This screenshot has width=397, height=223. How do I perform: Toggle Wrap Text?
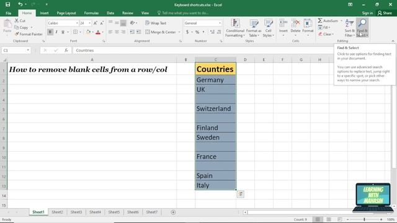(156, 23)
